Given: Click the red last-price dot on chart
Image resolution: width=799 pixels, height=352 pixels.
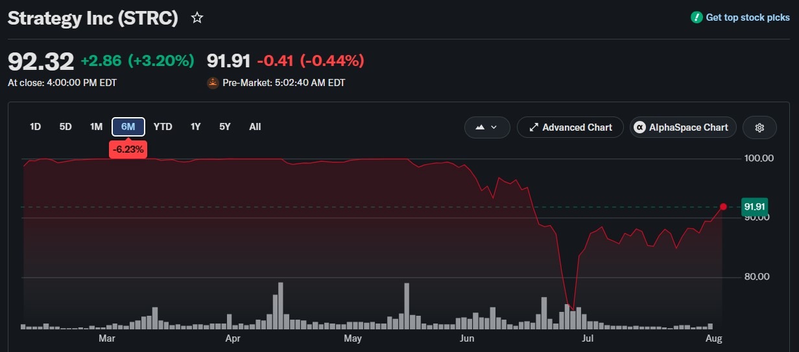Looking at the screenshot, I should pos(723,206).
